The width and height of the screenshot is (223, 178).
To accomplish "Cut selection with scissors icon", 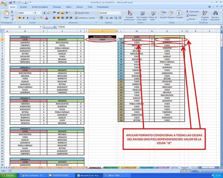I will pyautogui.click(x=12, y=11).
